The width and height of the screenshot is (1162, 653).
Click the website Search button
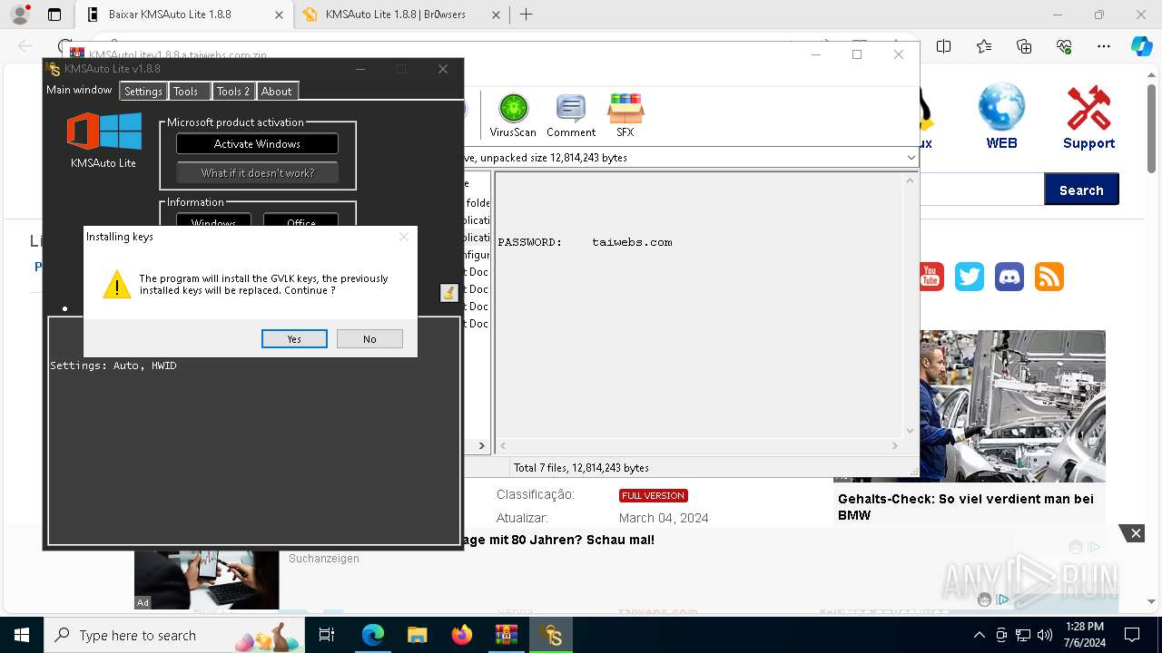pos(1081,190)
